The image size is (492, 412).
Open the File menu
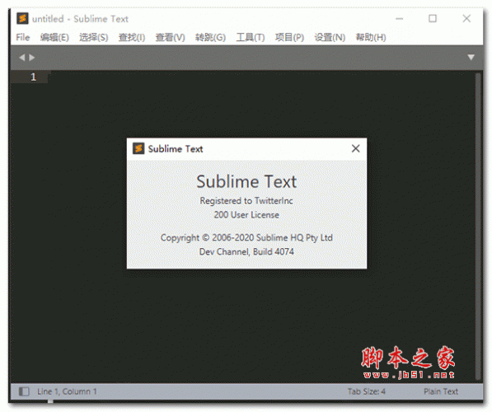[22, 37]
